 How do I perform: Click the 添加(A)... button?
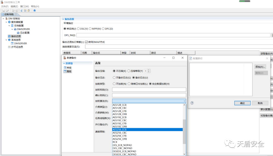pyautogui.click(x=260, y=67)
